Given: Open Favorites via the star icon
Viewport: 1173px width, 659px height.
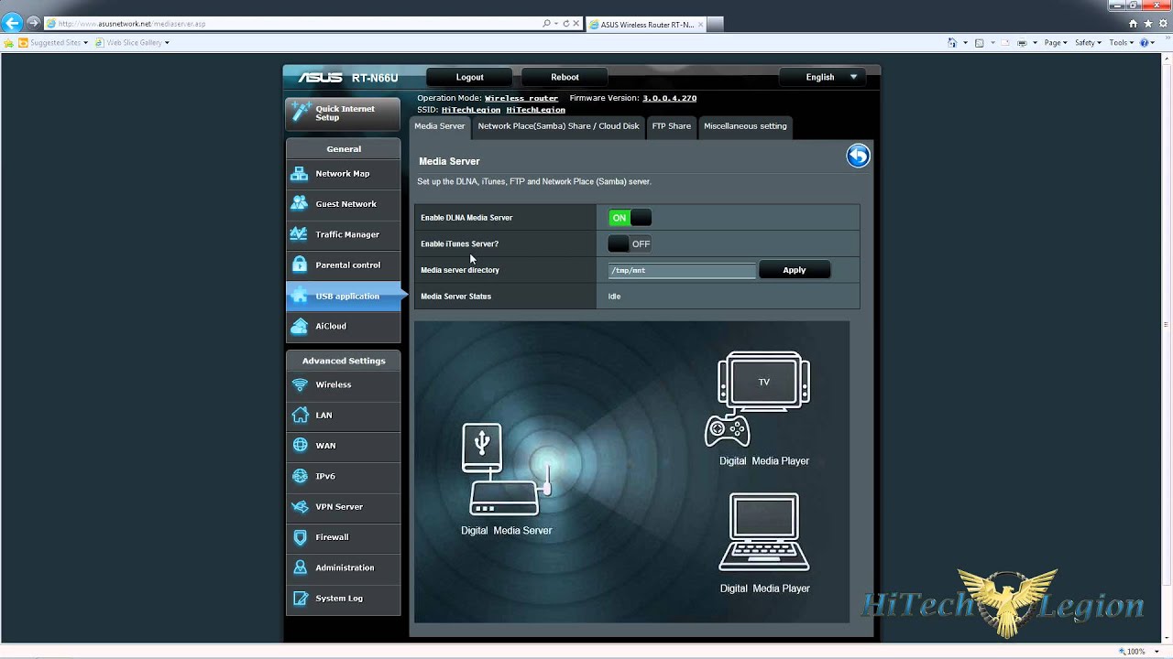Looking at the screenshot, I should pos(1148,24).
